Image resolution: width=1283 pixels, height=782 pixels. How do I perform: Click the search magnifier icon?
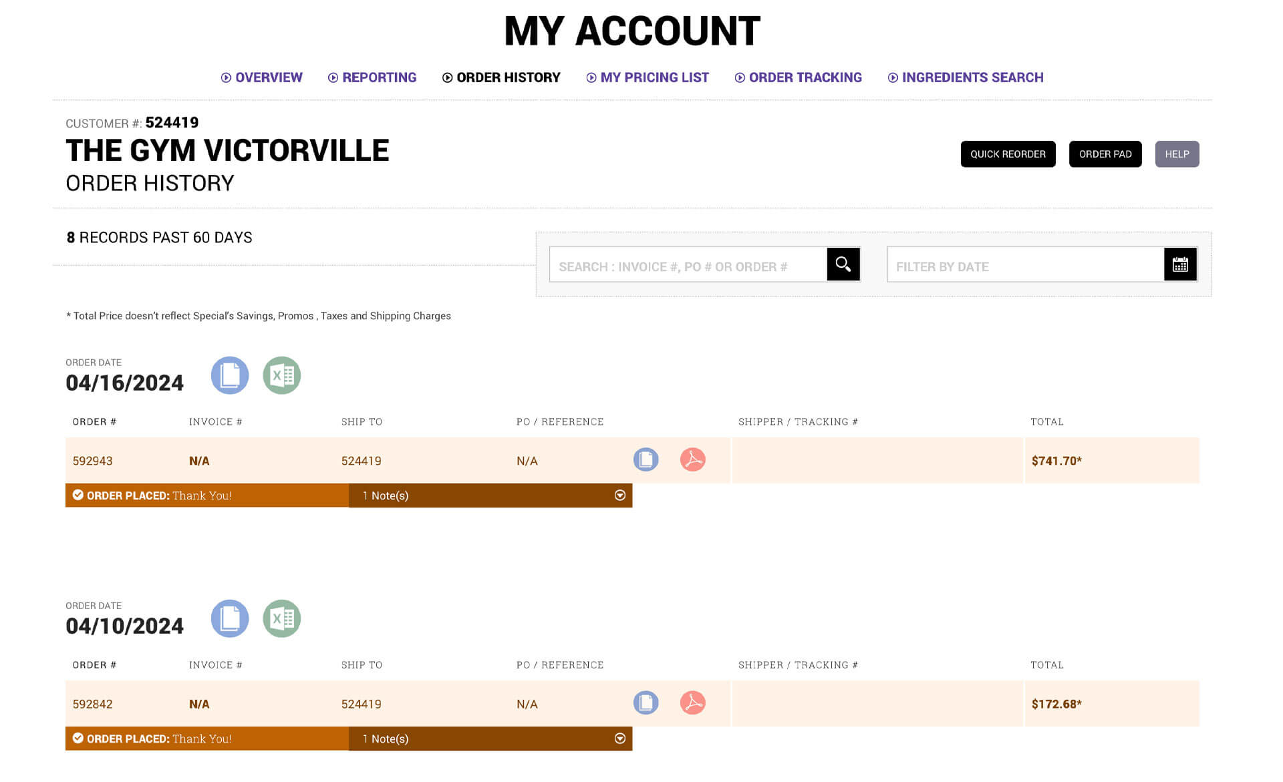[x=843, y=264]
